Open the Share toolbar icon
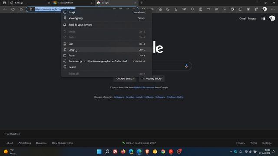Image resolution: width=278 pixels, height=156 pixels. [248, 9]
